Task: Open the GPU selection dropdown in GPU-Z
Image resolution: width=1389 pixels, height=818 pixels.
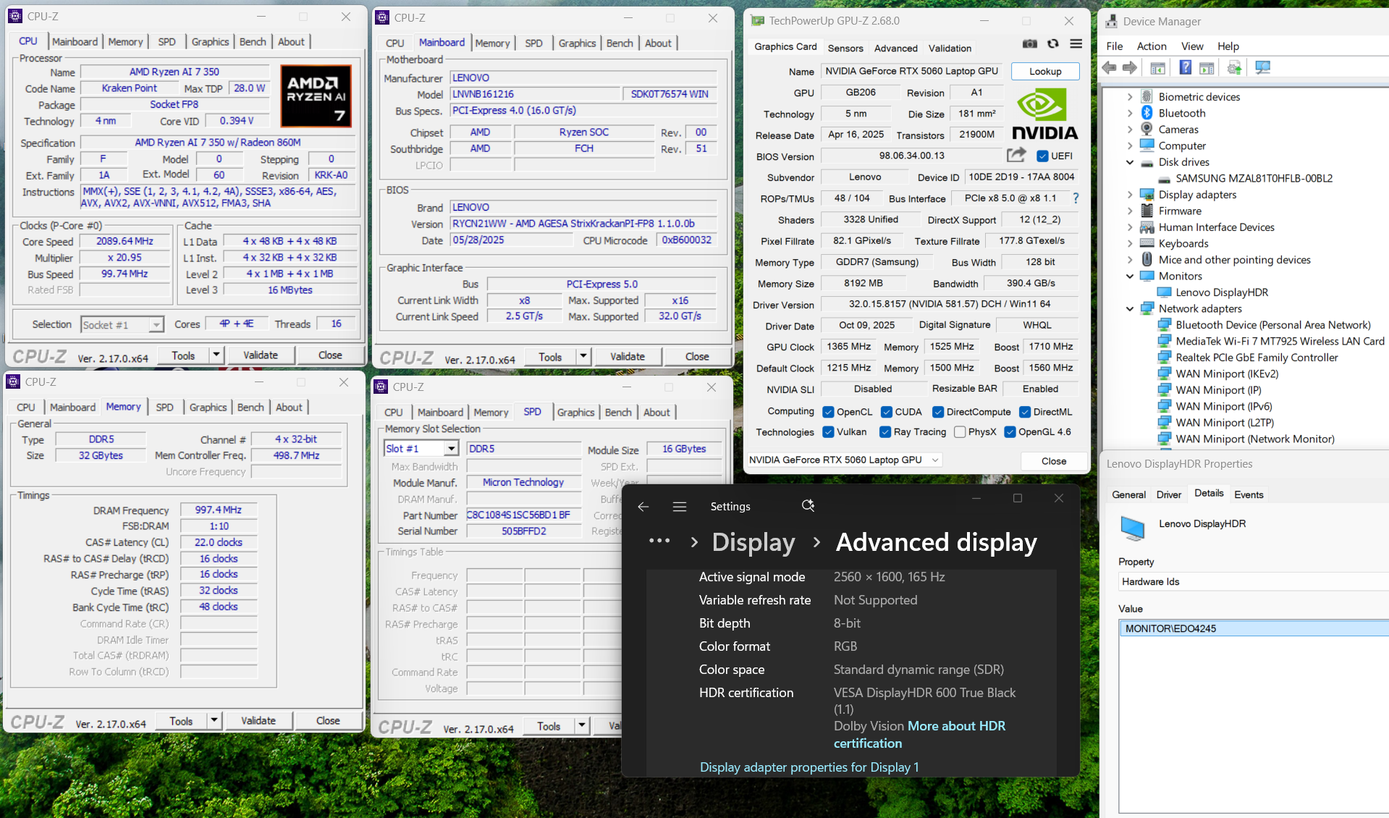Action: (x=934, y=460)
